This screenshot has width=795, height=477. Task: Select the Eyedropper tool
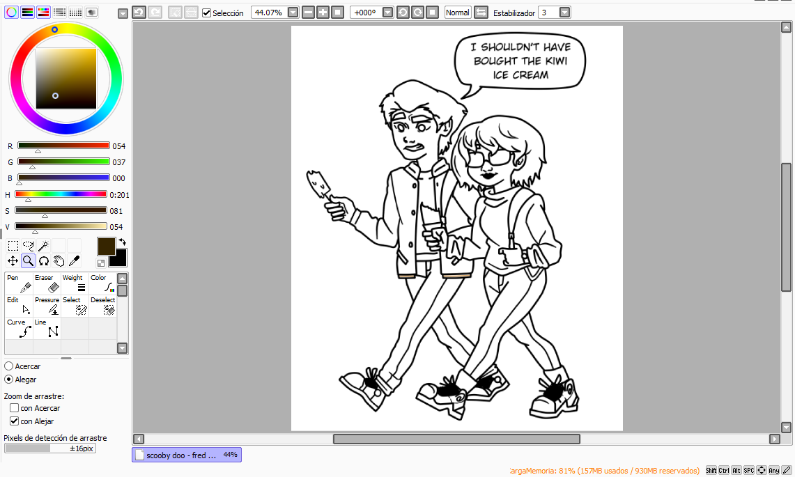(74, 261)
